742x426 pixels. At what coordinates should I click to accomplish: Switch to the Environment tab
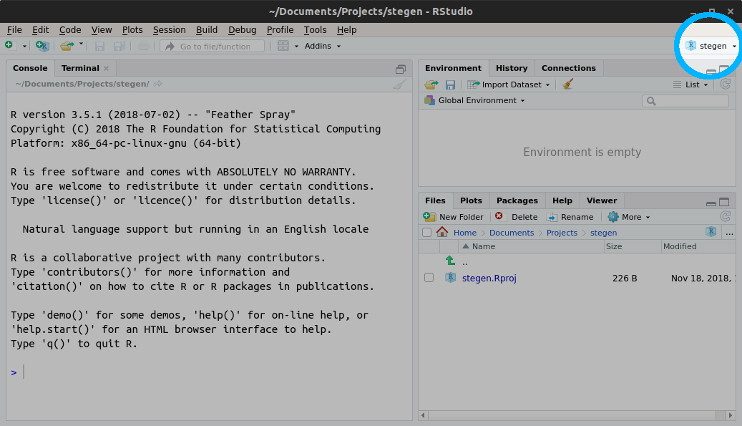coord(453,68)
